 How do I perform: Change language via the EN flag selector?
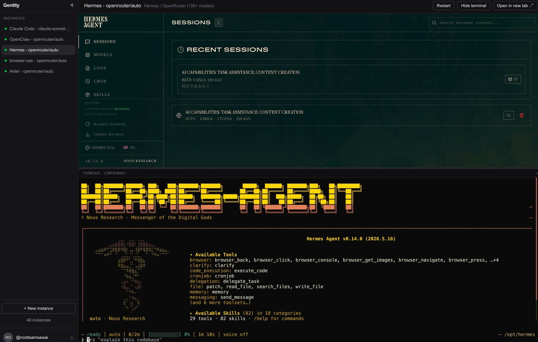tap(129, 148)
